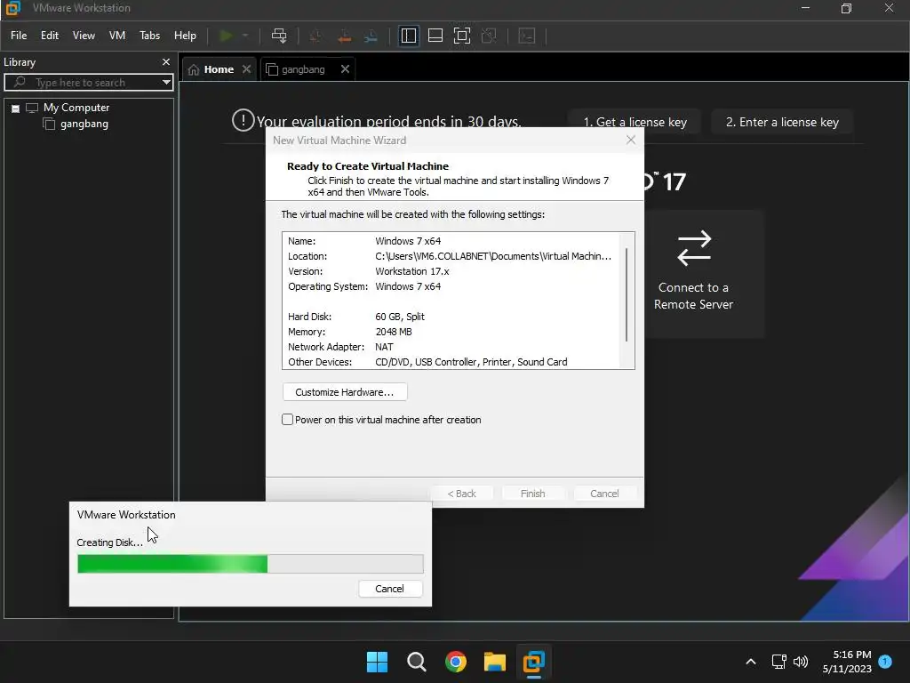Click the full screen mode icon
Image resolution: width=910 pixels, height=683 pixels.
coord(462,36)
